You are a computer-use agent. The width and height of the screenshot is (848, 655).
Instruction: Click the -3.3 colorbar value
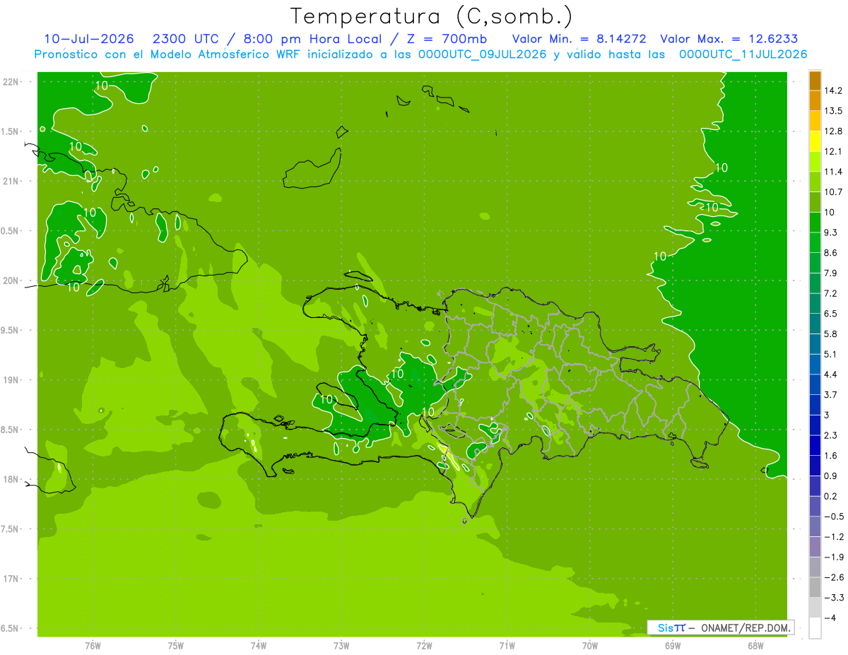coord(833,598)
